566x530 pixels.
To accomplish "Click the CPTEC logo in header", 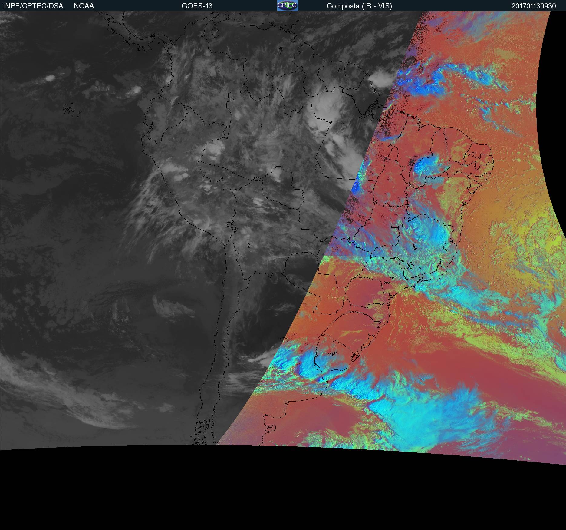I will coord(288,5).
